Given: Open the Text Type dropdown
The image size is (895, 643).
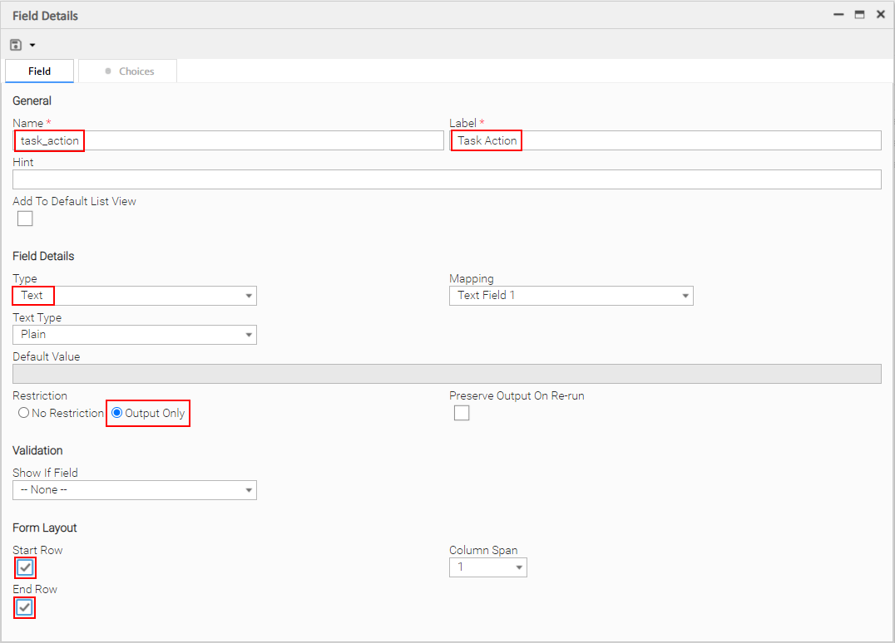Looking at the screenshot, I should point(135,335).
